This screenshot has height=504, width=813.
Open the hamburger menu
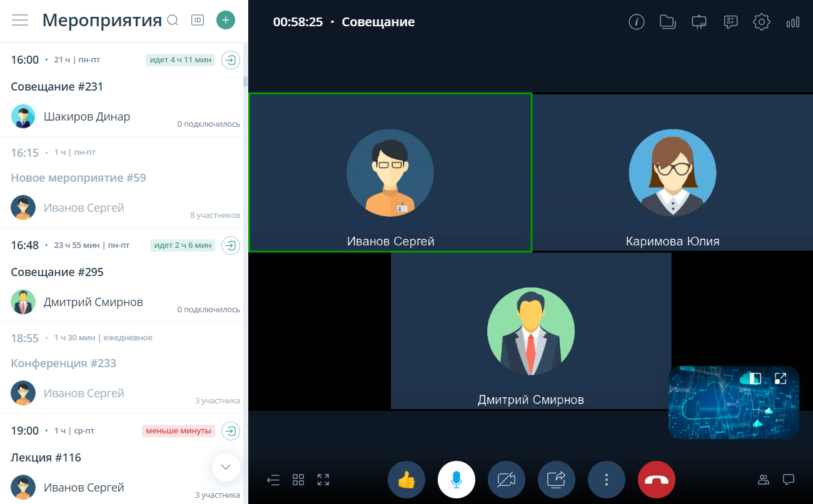[20, 21]
